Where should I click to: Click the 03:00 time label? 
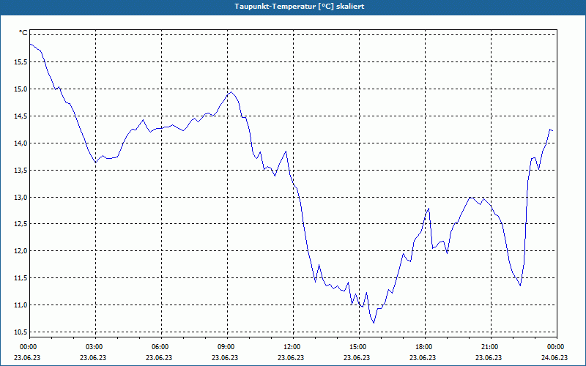95,347
